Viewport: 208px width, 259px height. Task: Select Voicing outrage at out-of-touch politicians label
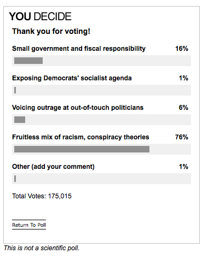(x=78, y=108)
